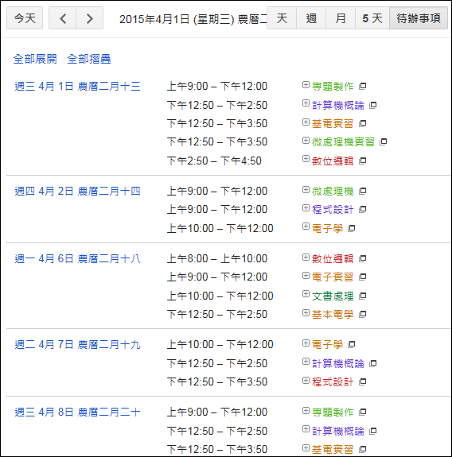The image size is (452, 457).
Task: Click 全部摺疊 collapse all link
Action: click(89, 59)
